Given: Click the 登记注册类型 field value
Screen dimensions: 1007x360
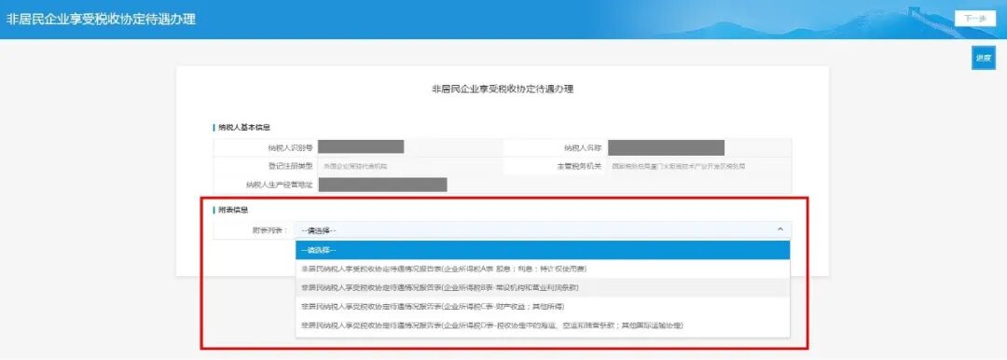Looking at the screenshot, I should (x=355, y=166).
